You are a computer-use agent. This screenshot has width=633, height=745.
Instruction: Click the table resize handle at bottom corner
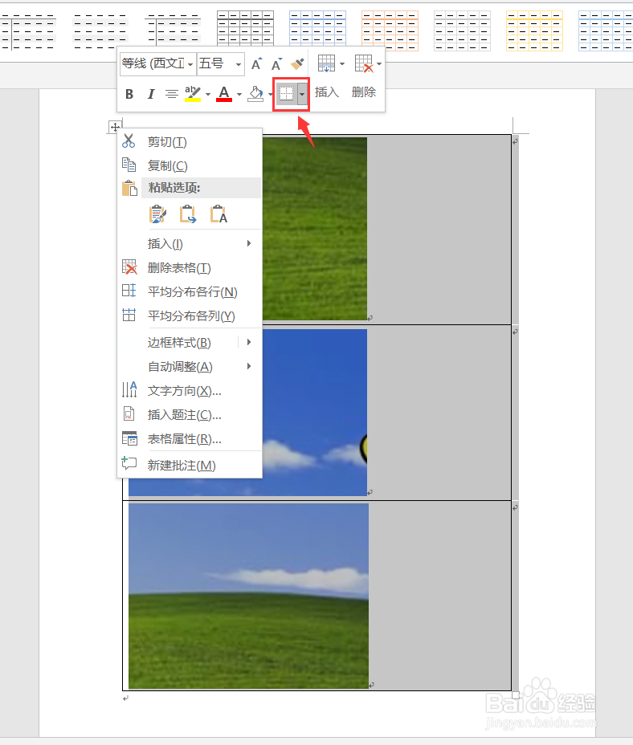point(516,695)
